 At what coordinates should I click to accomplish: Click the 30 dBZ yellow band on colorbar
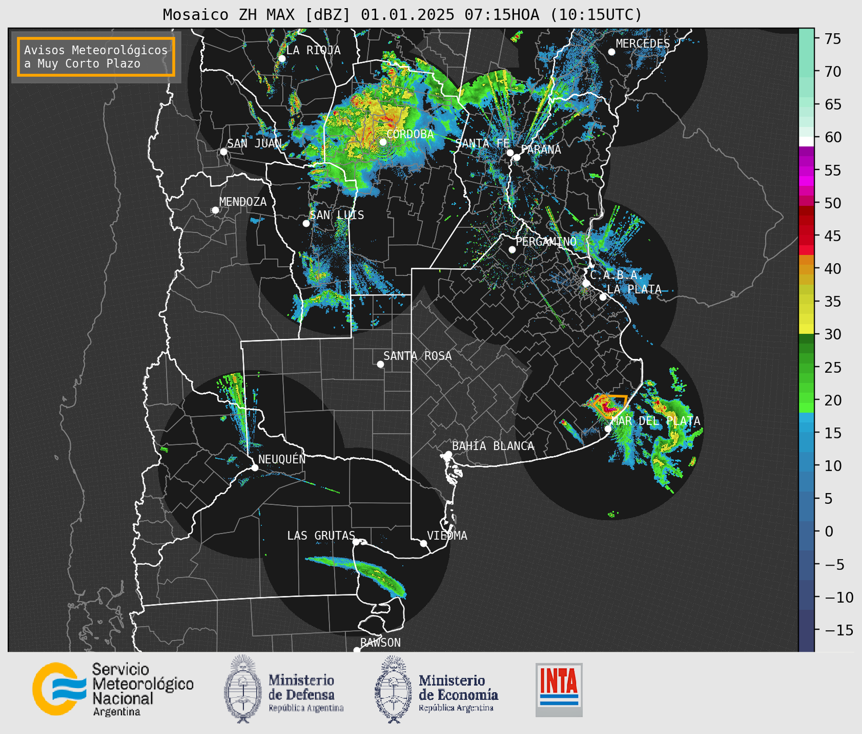point(806,328)
